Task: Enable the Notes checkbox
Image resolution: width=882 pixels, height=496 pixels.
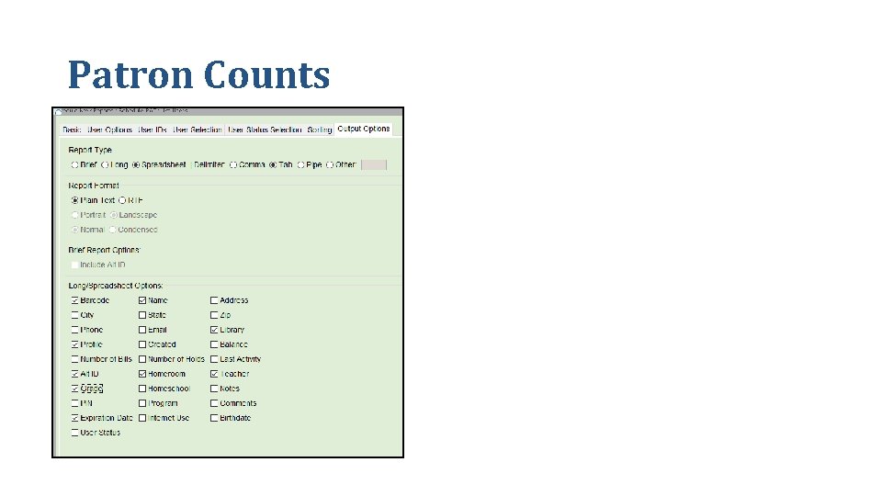Action: 214,389
